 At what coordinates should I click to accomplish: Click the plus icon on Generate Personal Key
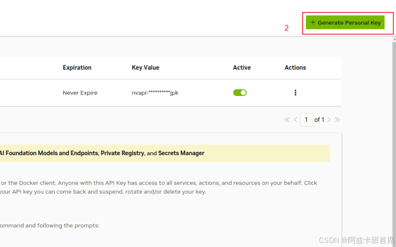[313, 22]
